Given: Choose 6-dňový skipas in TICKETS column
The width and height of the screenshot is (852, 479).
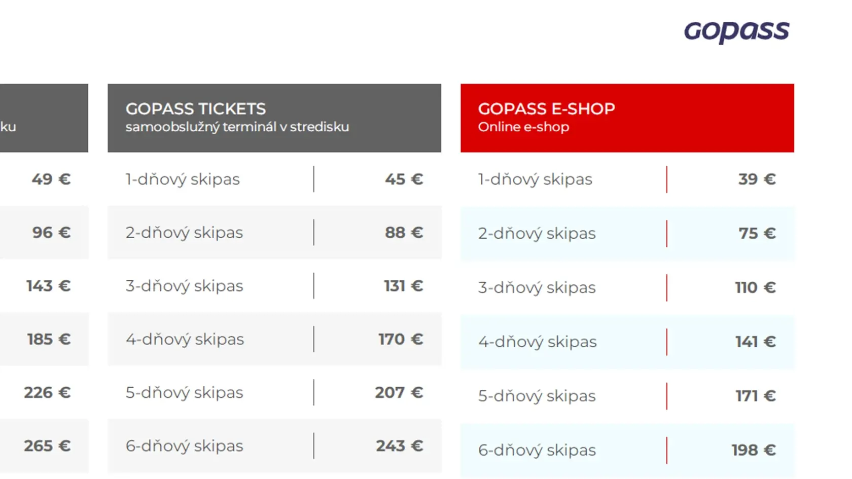Looking at the screenshot, I should [184, 446].
